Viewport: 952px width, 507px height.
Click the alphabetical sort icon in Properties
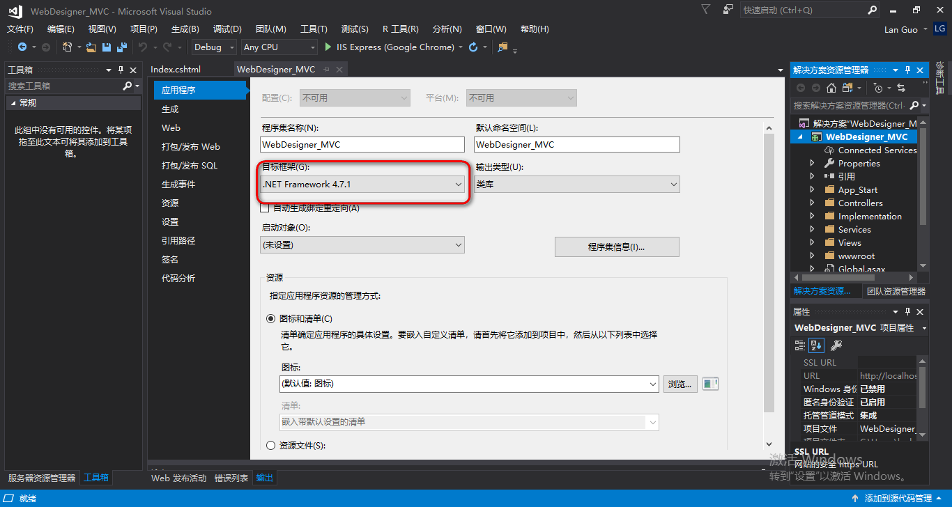816,345
